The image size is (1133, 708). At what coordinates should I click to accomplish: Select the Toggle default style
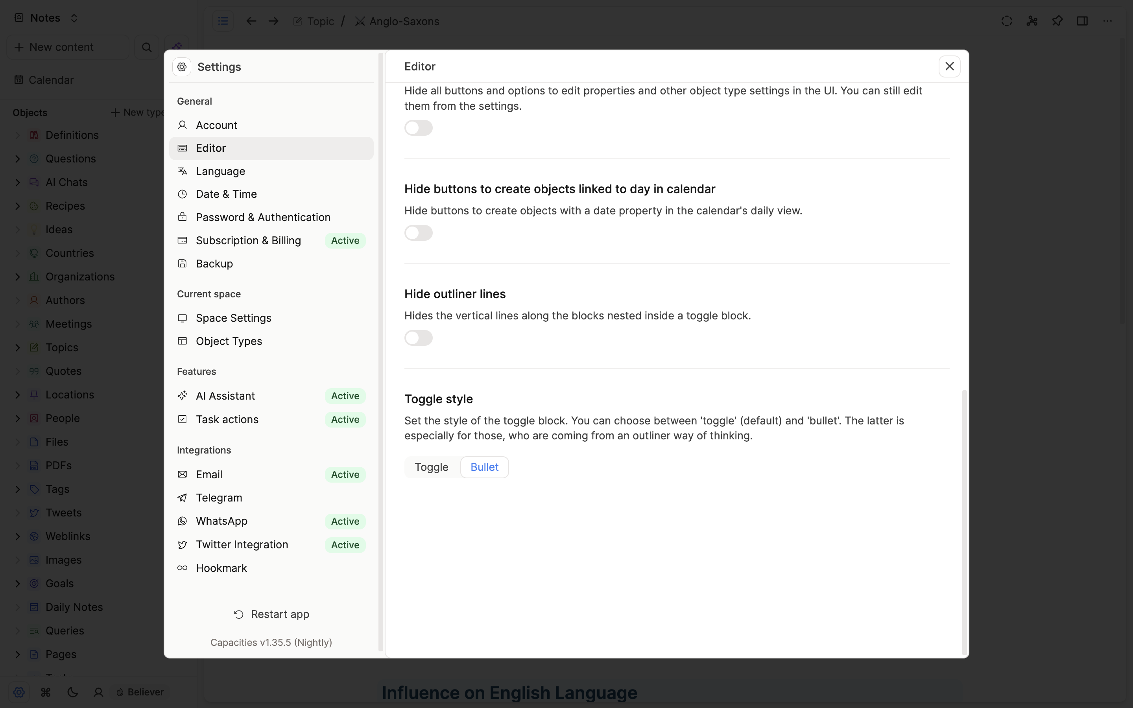[431, 466]
